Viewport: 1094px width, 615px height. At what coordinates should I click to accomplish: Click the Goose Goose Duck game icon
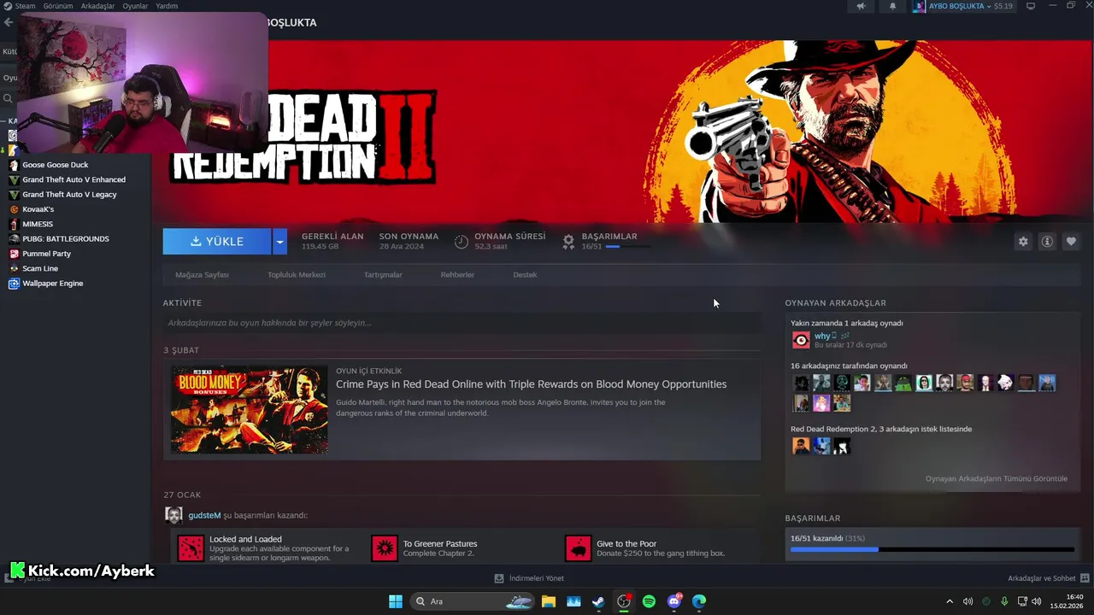coord(14,165)
